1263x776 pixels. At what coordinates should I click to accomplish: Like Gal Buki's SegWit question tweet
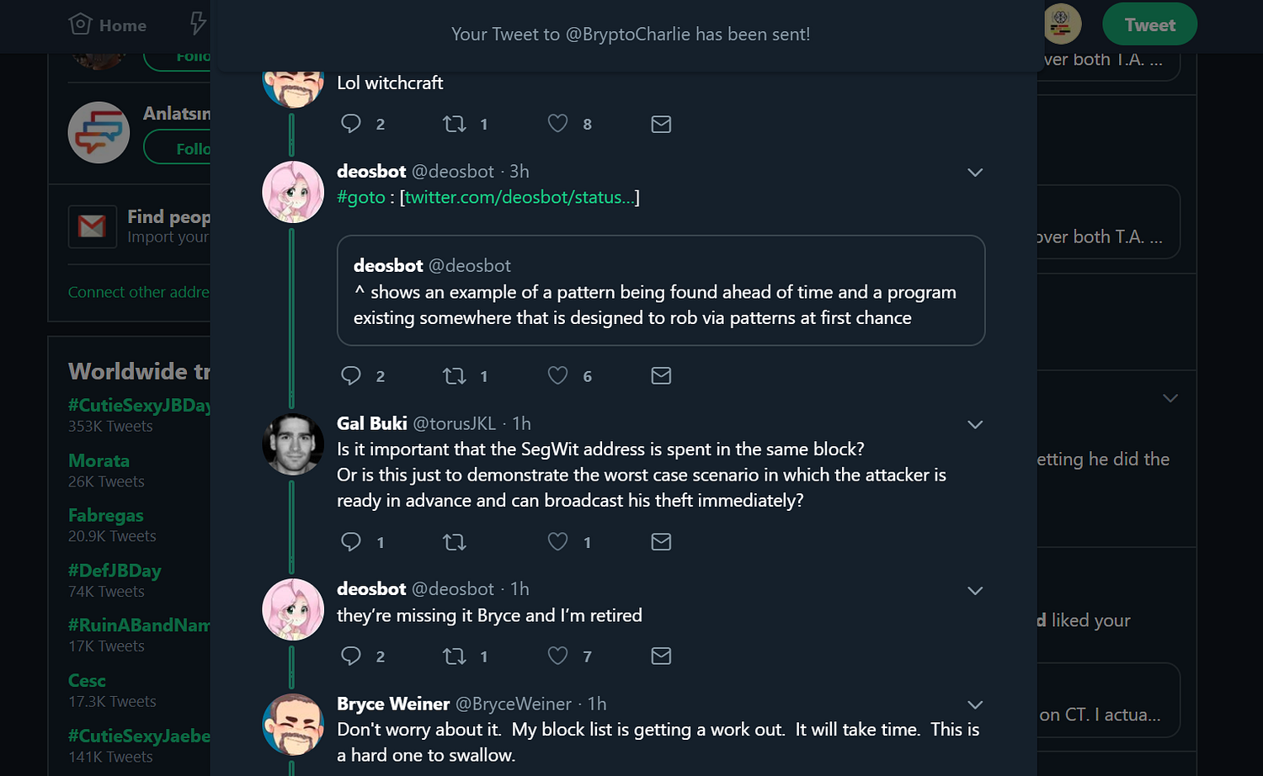(x=557, y=542)
